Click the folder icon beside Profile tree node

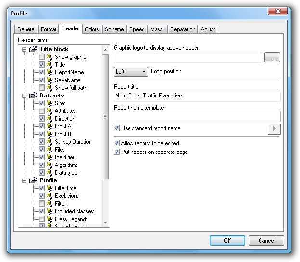33,180
